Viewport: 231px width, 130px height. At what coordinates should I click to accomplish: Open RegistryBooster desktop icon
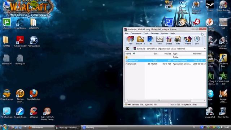(x=20, y=113)
